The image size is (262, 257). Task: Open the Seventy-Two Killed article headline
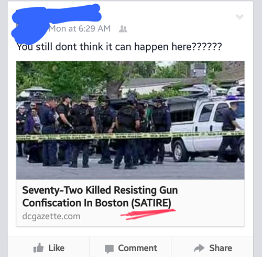click(x=100, y=197)
